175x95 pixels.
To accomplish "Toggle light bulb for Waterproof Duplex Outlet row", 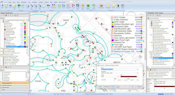I will (x=27, y=47).
